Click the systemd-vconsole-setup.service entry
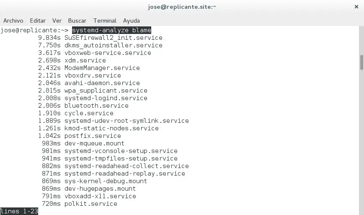 tap(121, 151)
